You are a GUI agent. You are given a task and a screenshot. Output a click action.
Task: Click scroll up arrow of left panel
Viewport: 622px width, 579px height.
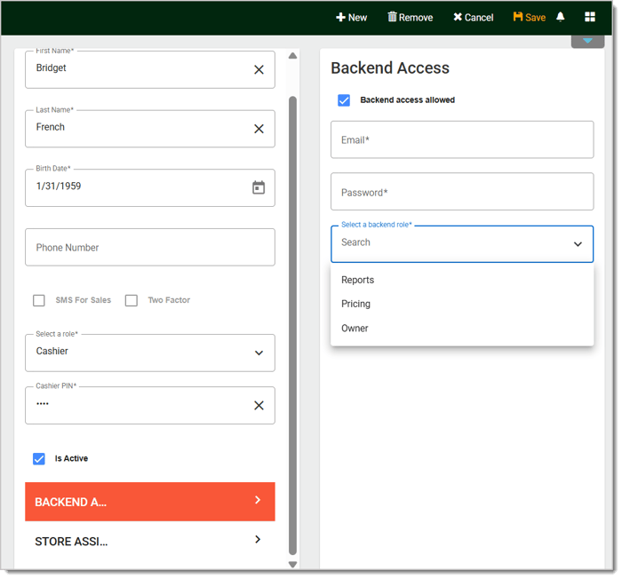292,56
